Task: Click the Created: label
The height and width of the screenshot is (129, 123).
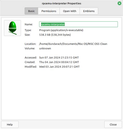Action: [30, 62]
